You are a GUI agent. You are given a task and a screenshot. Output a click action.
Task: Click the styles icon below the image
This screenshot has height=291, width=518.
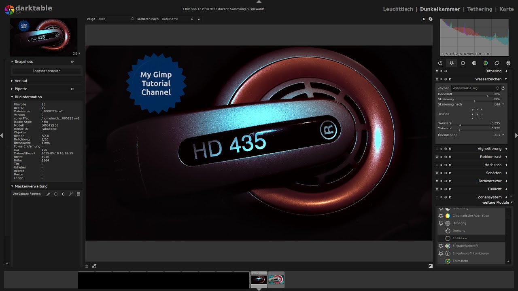94,266
